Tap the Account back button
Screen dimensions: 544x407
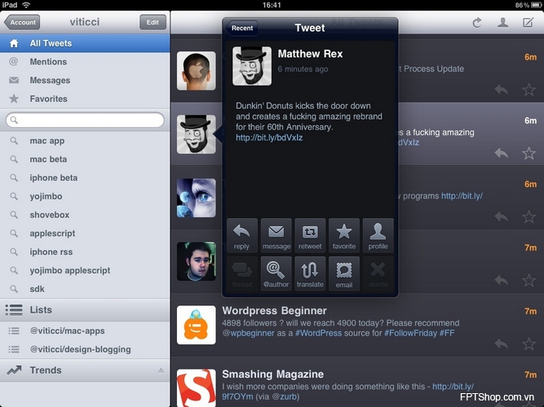tap(22, 22)
